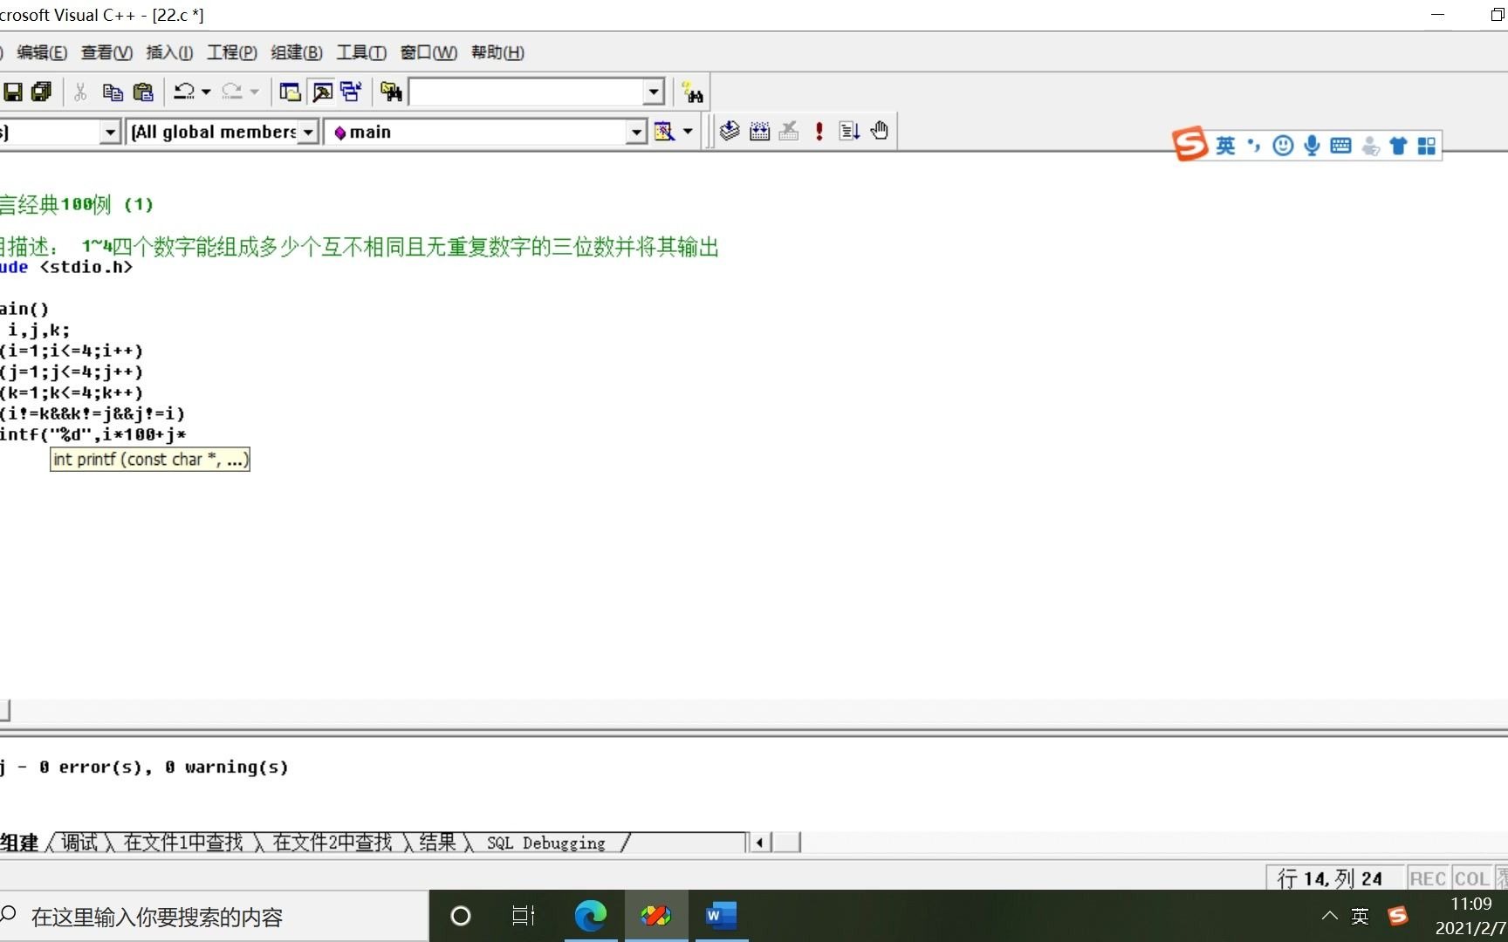1508x942 pixels.
Task: Expand the All global members dropdown
Action: tap(308, 131)
